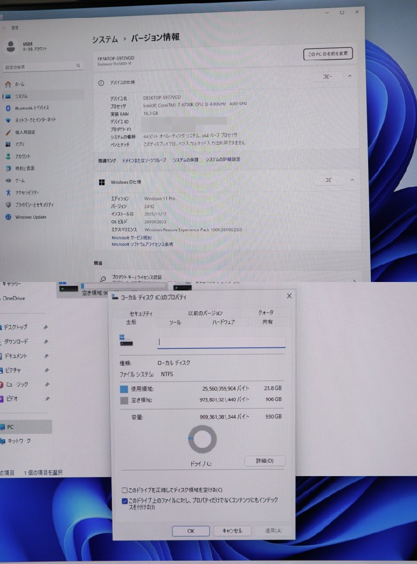Click the drive label text field
The height and width of the screenshot is (564, 417).
click(221, 342)
